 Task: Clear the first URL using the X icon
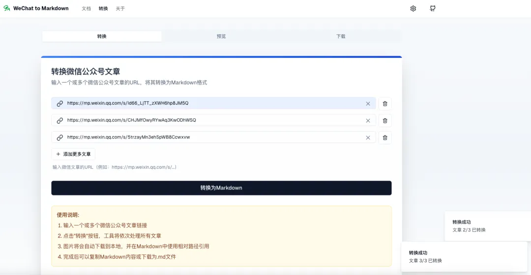(368, 104)
